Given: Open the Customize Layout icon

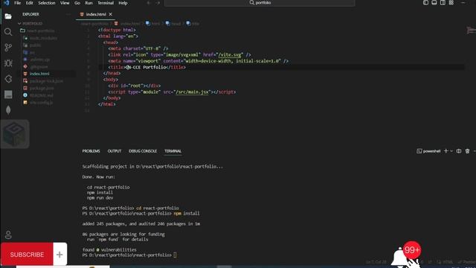Looking at the screenshot, I should tap(451, 3).
